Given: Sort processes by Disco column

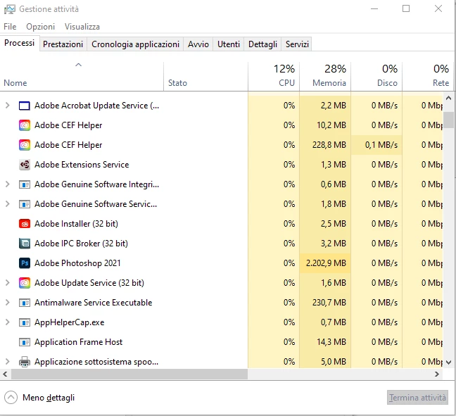Looking at the screenshot, I should pos(376,76).
